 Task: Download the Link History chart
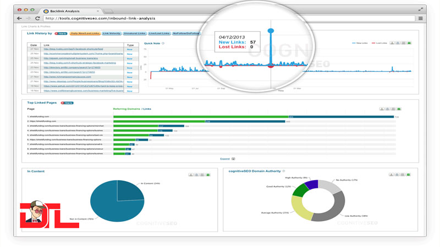392,43
